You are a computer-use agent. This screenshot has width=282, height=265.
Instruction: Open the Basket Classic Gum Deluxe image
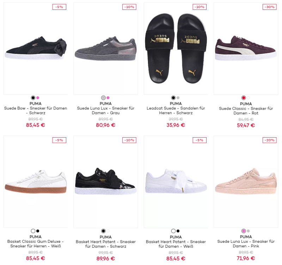(36, 181)
